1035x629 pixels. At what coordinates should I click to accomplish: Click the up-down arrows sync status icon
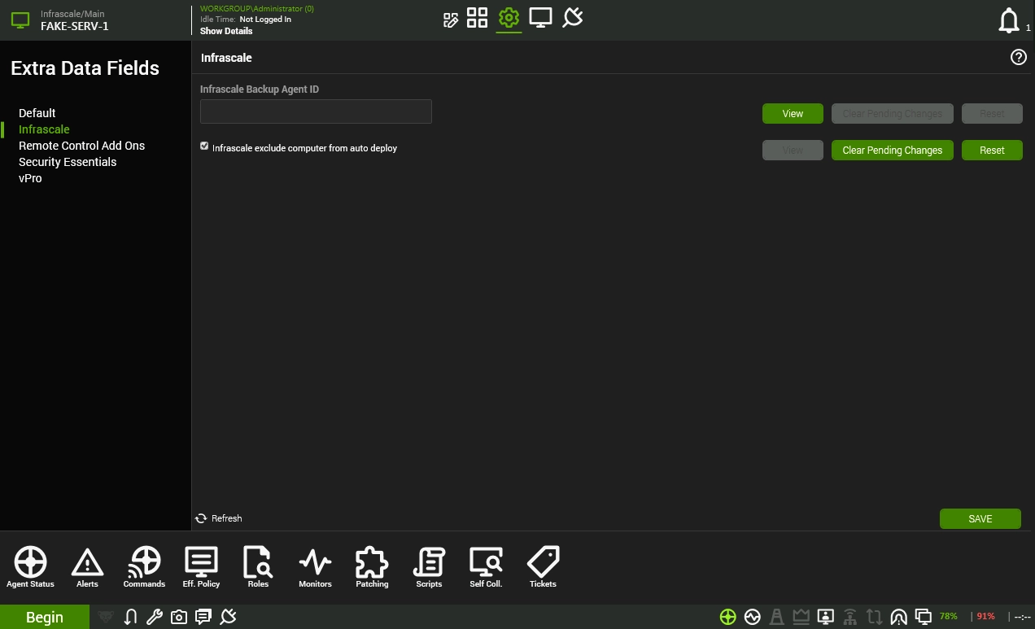(x=874, y=617)
